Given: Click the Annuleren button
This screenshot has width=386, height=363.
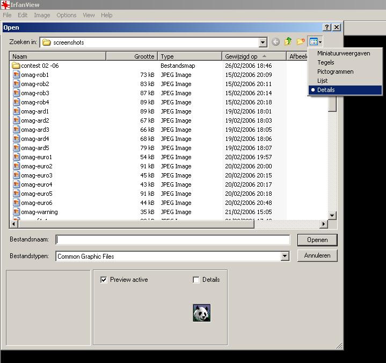Looking at the screenshot, I should pos(317,255).
